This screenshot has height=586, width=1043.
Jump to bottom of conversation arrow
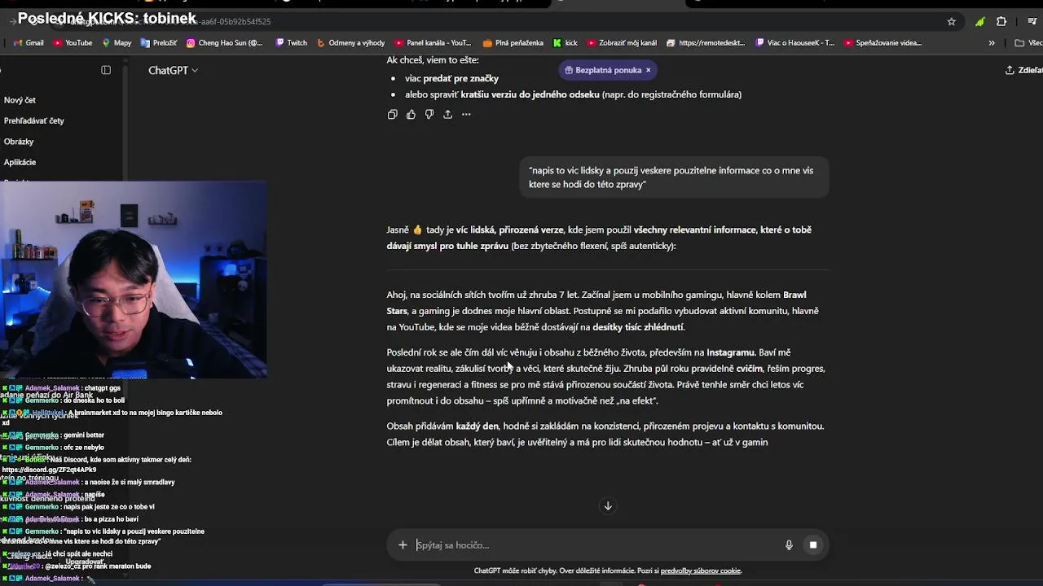608,506
